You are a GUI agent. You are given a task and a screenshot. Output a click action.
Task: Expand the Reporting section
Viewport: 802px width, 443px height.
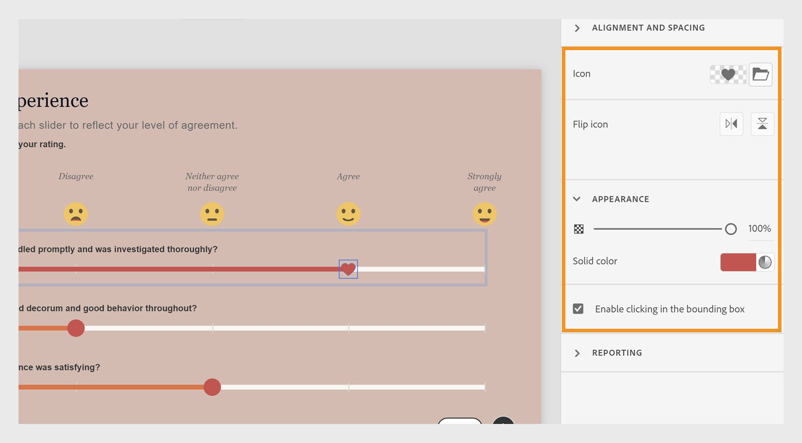[x=577, y=353]
